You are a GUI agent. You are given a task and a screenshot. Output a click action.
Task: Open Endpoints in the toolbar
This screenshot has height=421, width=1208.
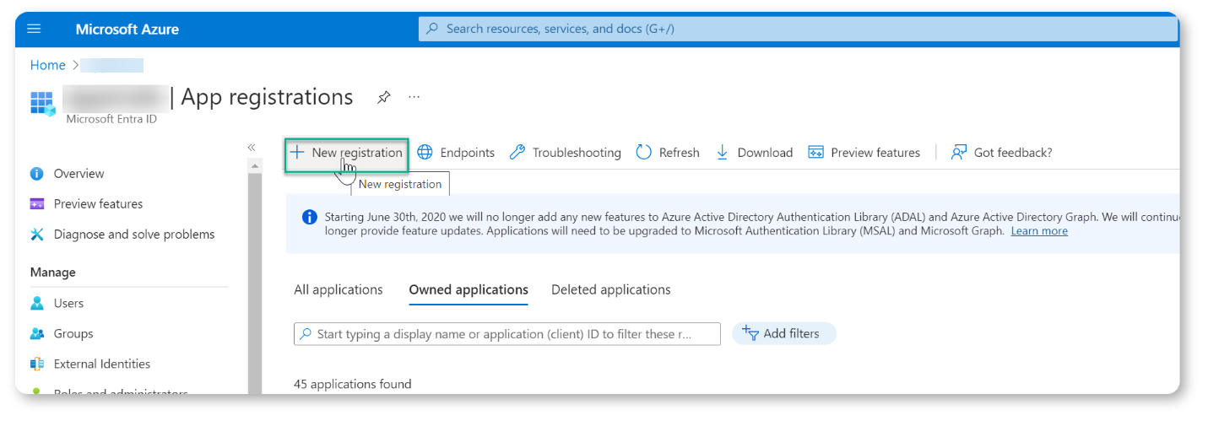click(456, 153)
